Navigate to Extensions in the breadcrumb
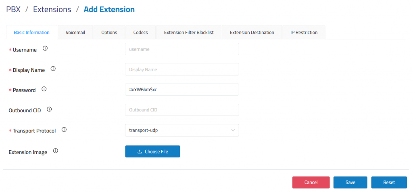The width and height of the screenshot is (413, 193). click(x=52, y=9)
